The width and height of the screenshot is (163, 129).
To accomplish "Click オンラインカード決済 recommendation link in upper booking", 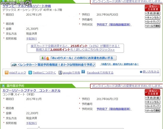I will (127, 1).
